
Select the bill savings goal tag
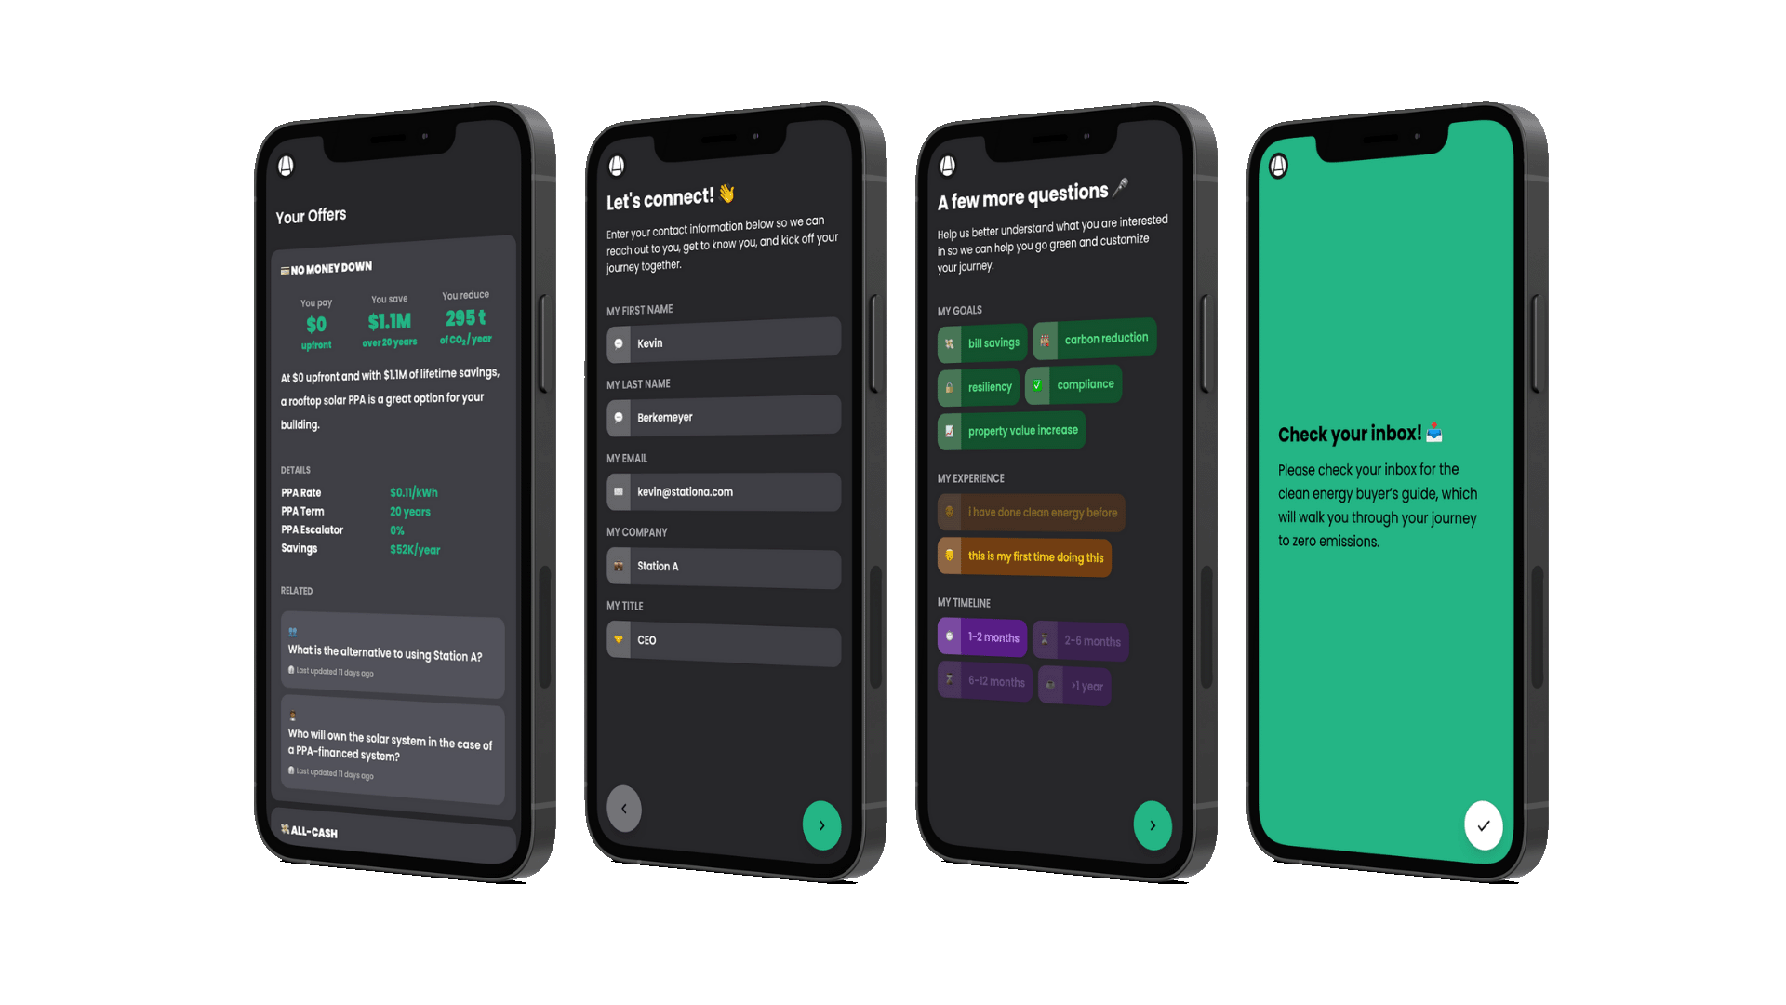tap(981, 342)
